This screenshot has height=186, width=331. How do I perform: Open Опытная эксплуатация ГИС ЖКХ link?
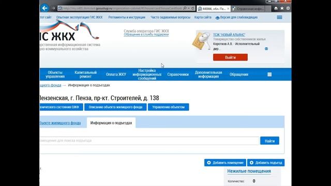point(79,17)
